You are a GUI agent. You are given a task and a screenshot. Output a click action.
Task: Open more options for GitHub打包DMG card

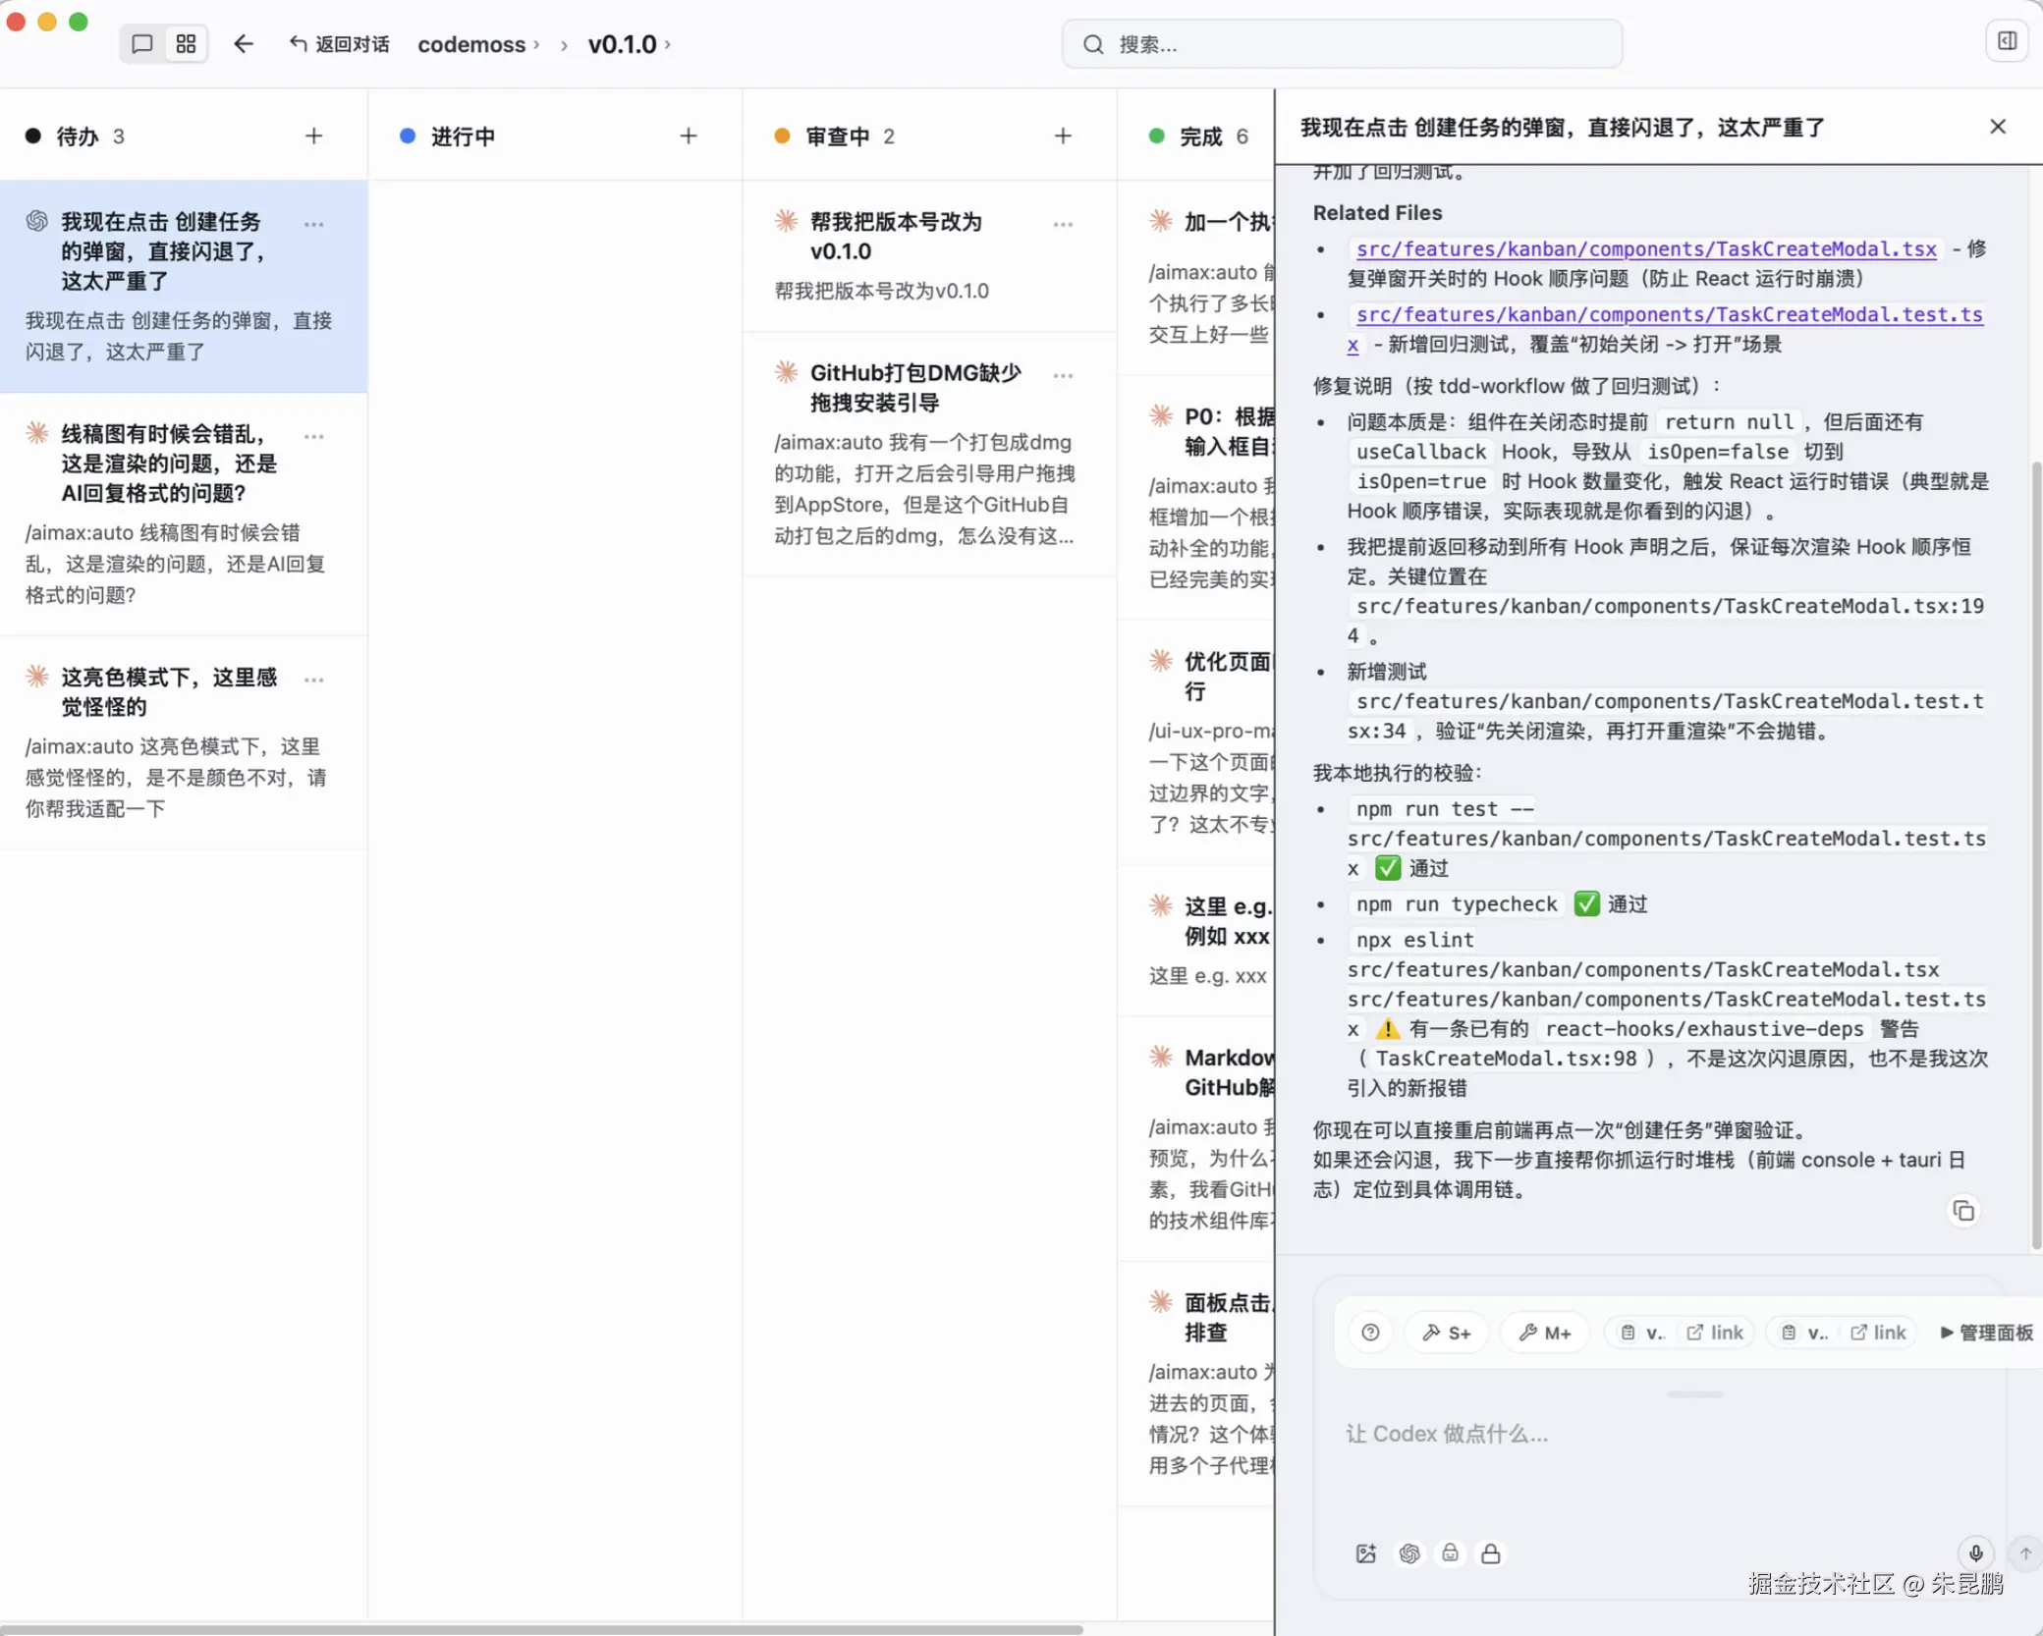point(1063,375)
